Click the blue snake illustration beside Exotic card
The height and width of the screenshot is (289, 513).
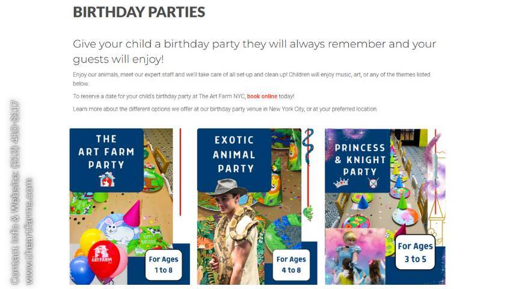[308, 146]
